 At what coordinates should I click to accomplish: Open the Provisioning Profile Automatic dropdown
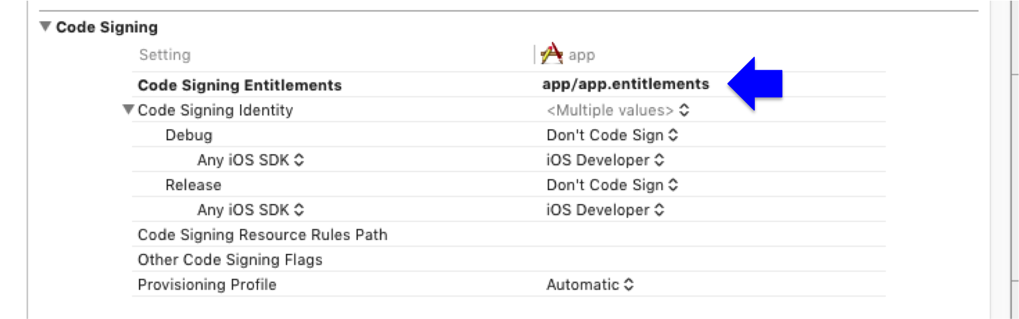pyautogui.click(x=590, y=284)
